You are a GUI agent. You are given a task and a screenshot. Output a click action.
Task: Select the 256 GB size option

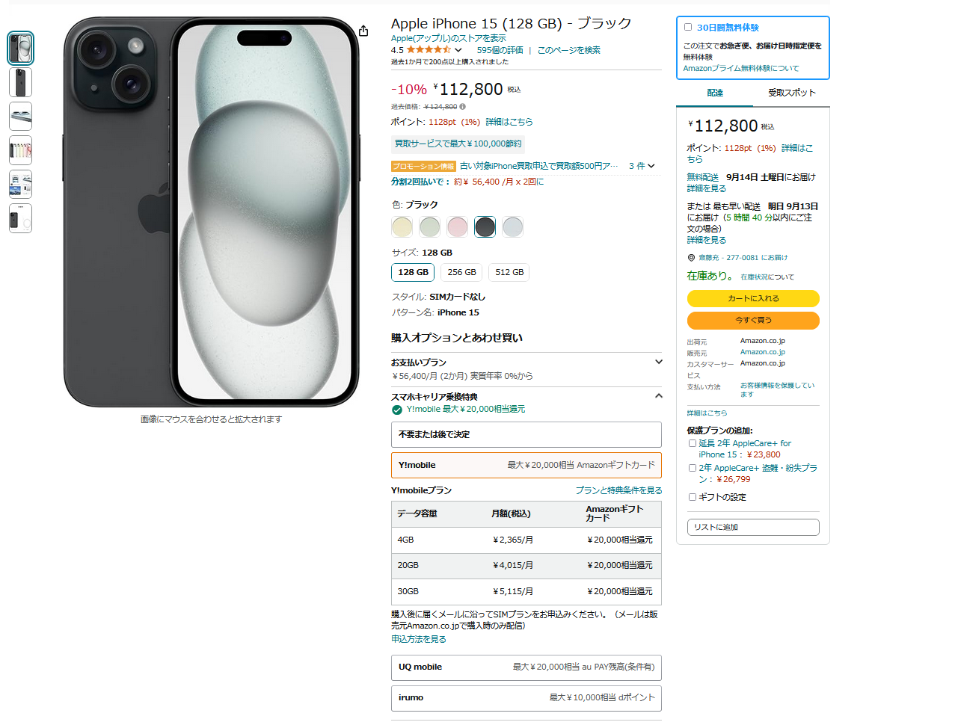point(462,272)
